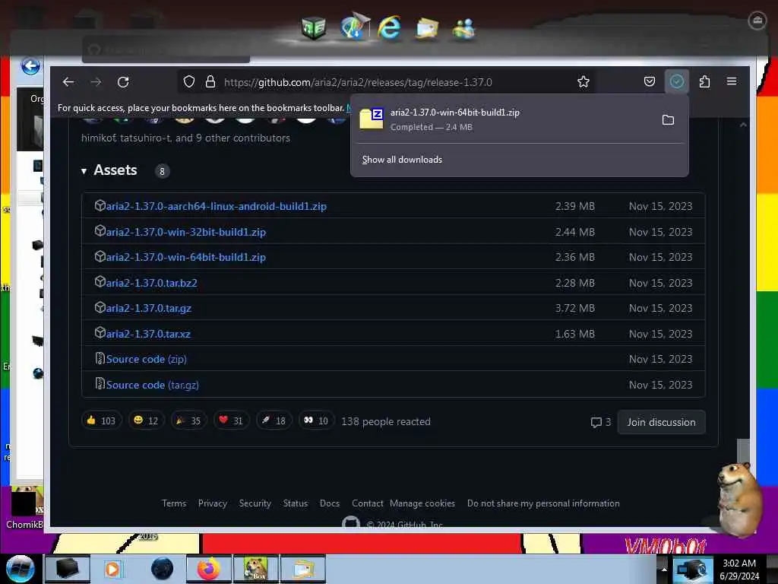Click Join discussion button

[x=661, y=422]
